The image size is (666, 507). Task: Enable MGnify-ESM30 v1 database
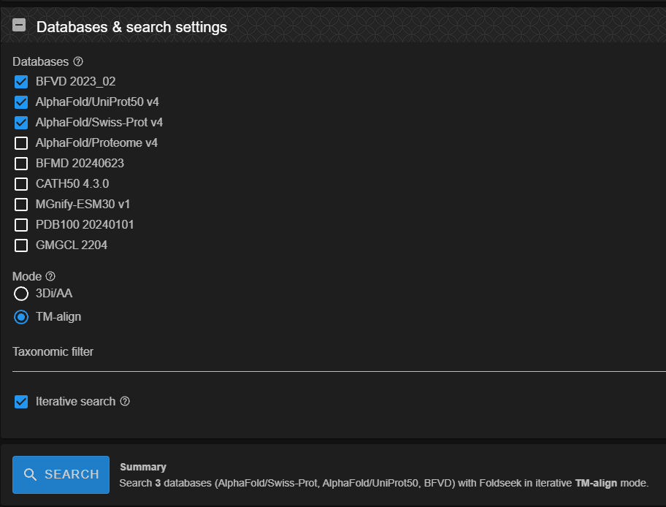[21, 205]
